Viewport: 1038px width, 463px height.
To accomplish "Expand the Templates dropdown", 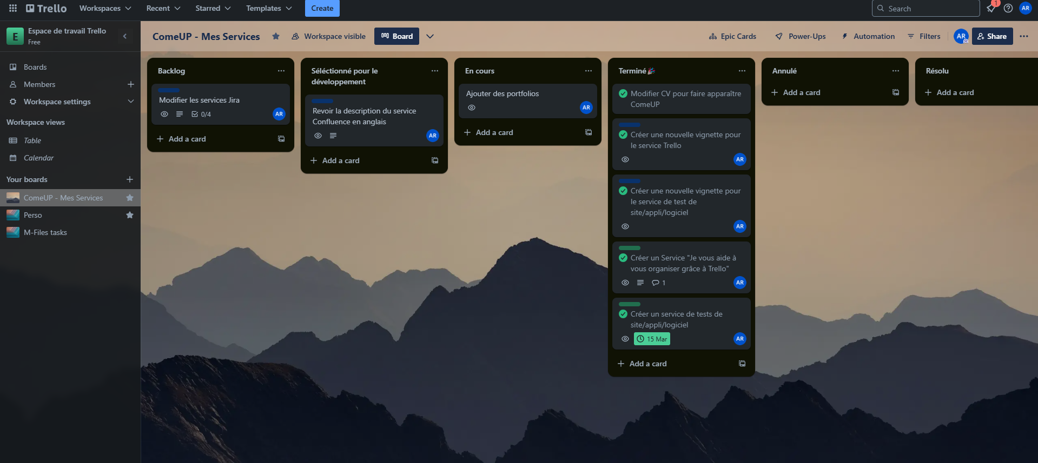I will pos(269,8).
